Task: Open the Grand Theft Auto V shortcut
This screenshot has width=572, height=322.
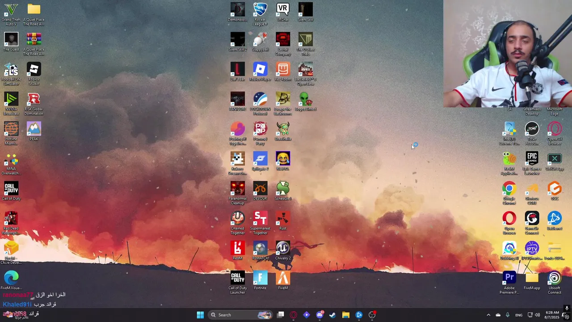Action: [x=11, y=14]
